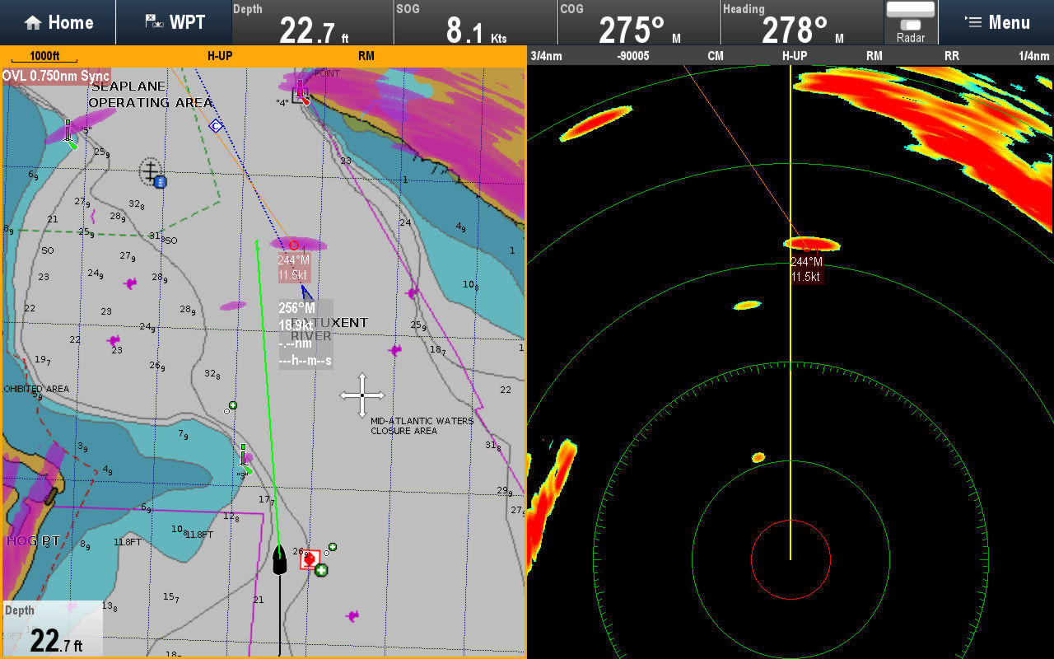Viewport: 1054px width, 659px height.
Task: Click the radar H-UP orientation label
Action: tap(795, 56)
